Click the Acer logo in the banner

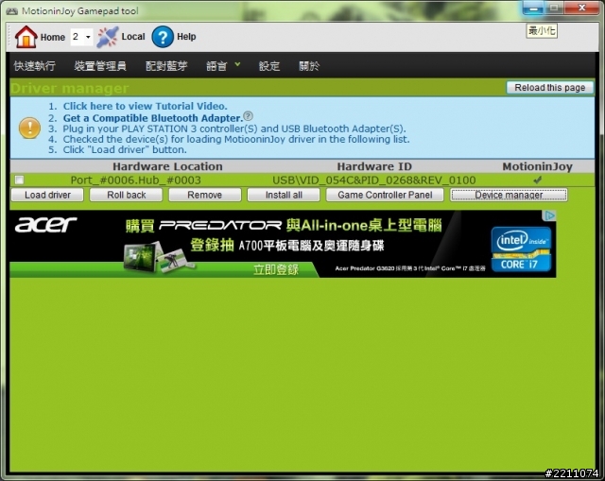tap(45, 225)
